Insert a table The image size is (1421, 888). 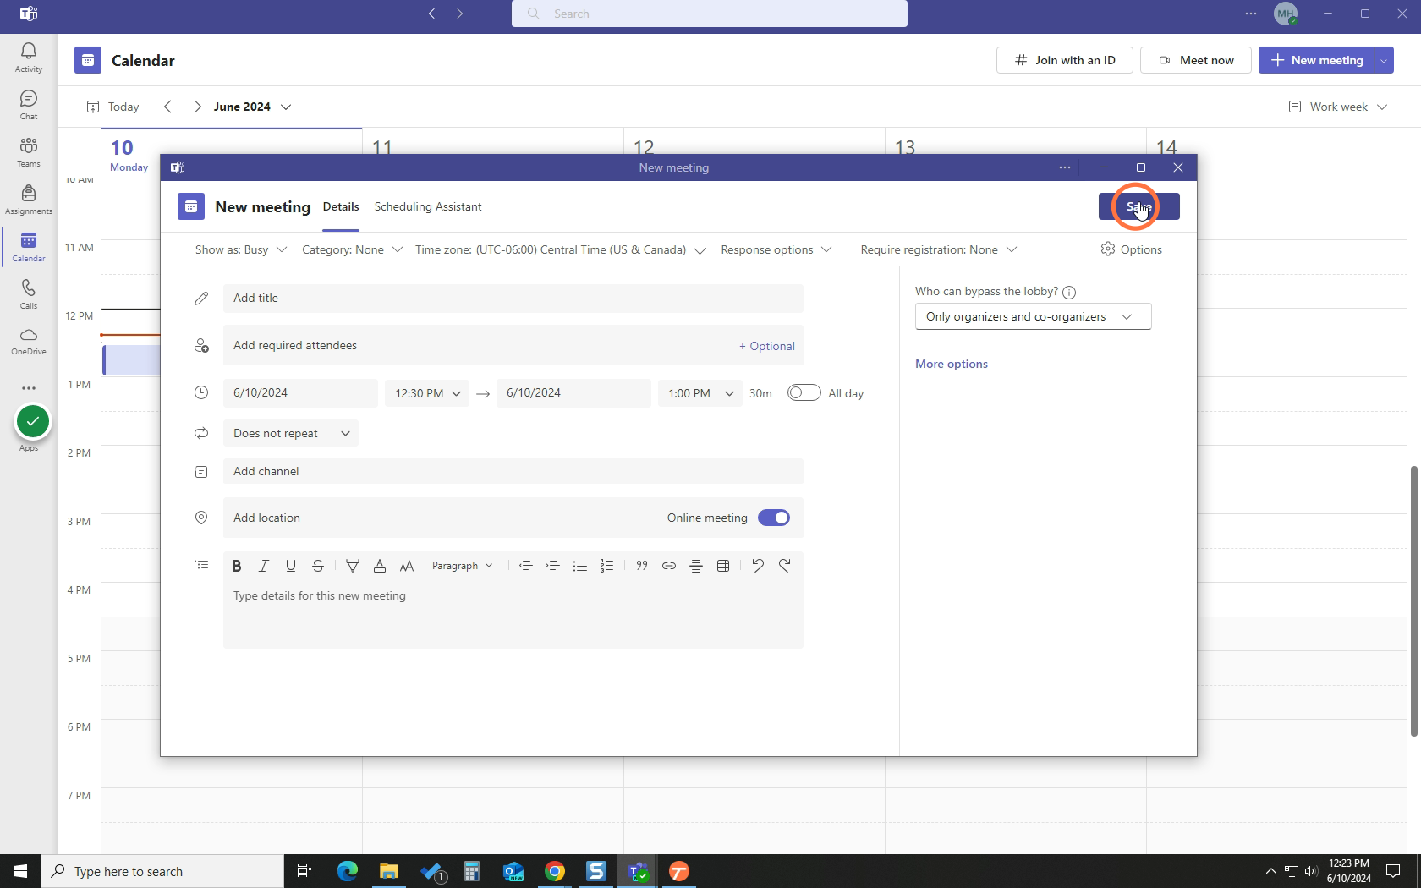[723, 566]
